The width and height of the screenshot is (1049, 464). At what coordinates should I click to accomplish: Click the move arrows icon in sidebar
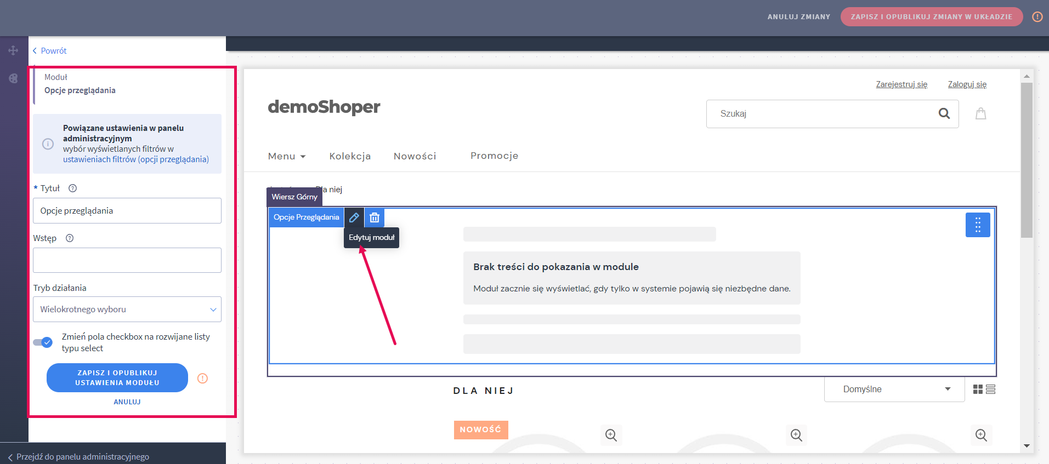[13, 50]
